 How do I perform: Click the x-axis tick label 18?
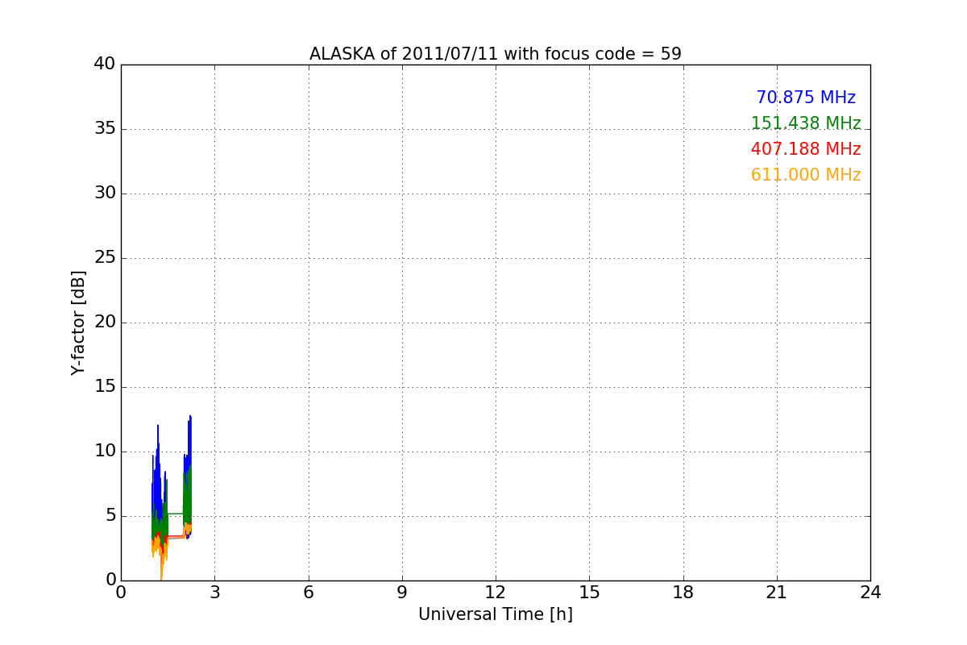click(683, 593)
